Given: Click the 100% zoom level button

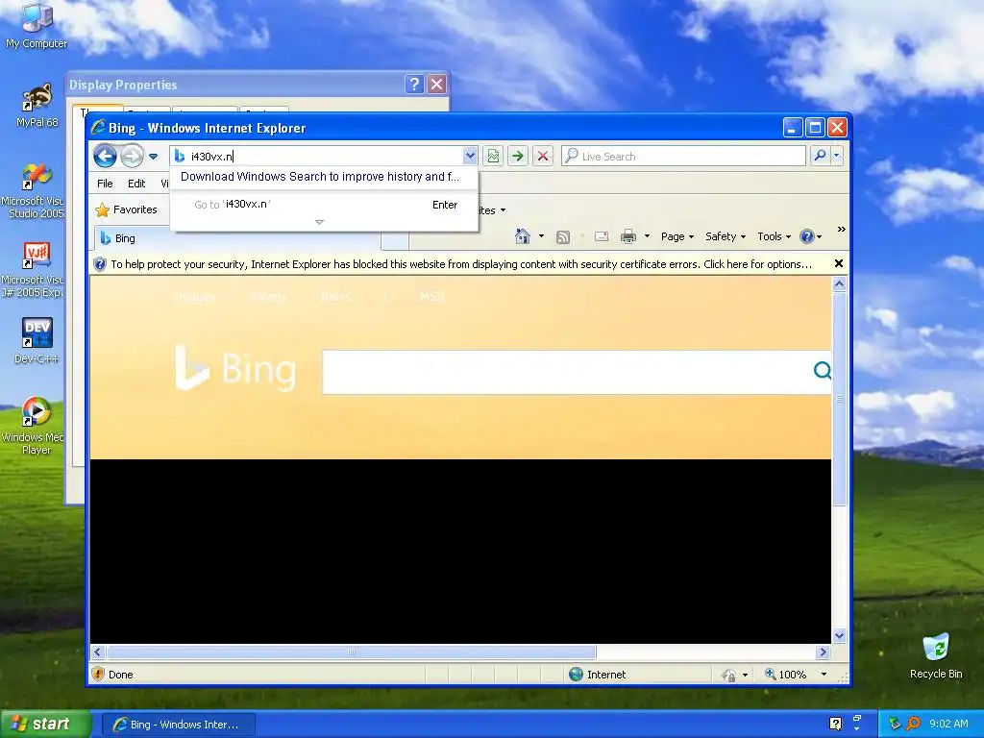Looking at the screenshot, I should click(785, 674).
